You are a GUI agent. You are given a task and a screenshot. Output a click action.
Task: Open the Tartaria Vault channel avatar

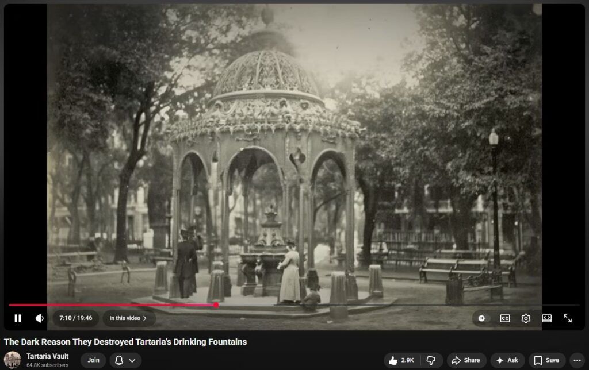click(13, 360)
